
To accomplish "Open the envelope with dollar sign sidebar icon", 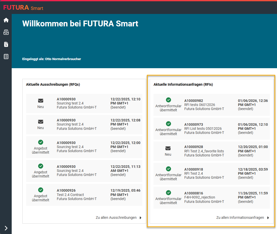I will pyautogui.click(x=6, y=32).
